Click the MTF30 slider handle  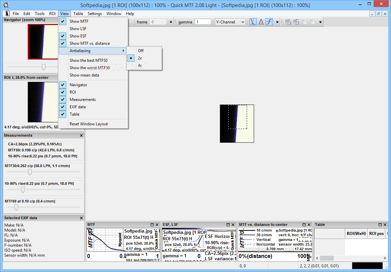tap(30, 172)
